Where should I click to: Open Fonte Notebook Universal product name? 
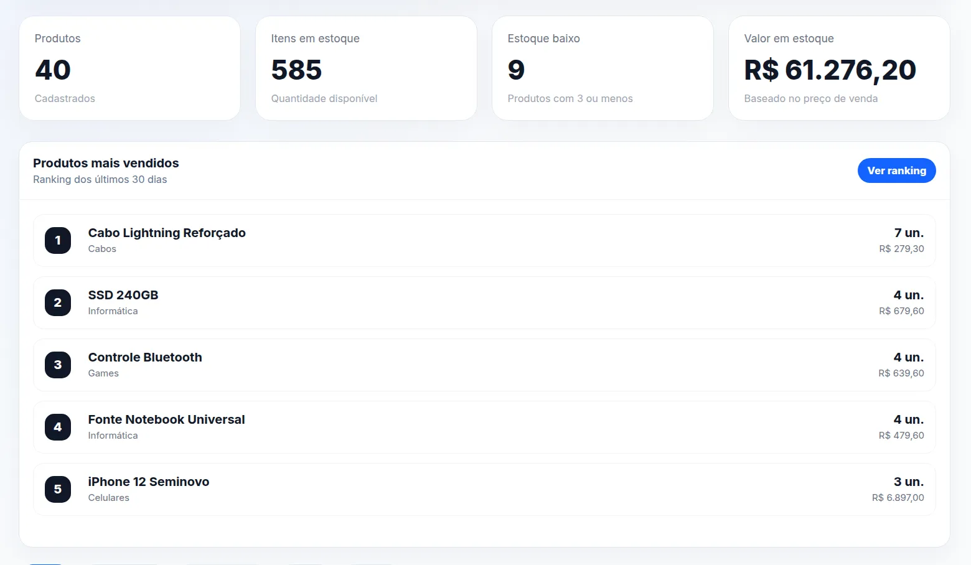point(166,419)
